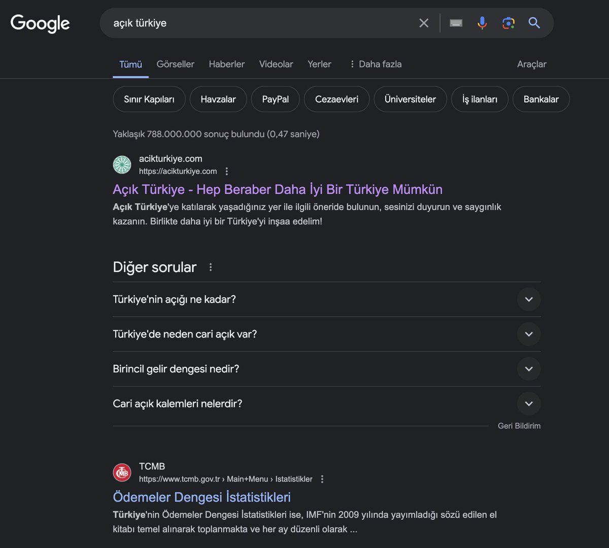Clear the search query with the X icon
This screenshot has width=609, height=548.
[424, 23]
